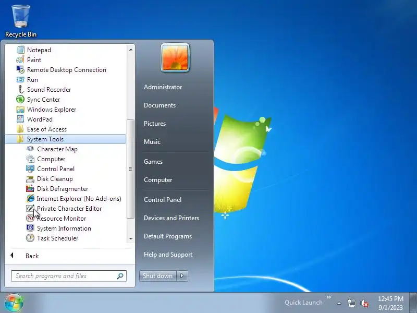417x313 pixels.
Task: Click the 'Sync Center' text
Action: (x=44, y=99)
